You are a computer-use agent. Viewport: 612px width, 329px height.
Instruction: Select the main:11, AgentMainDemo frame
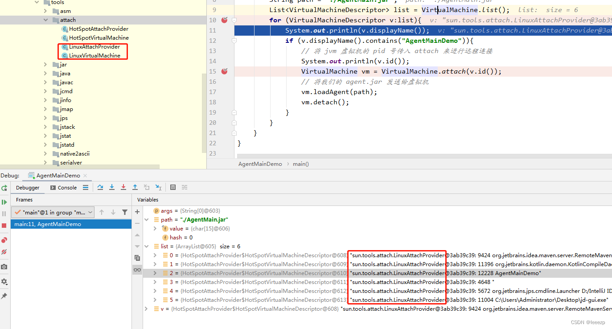(x=71, y=224)
